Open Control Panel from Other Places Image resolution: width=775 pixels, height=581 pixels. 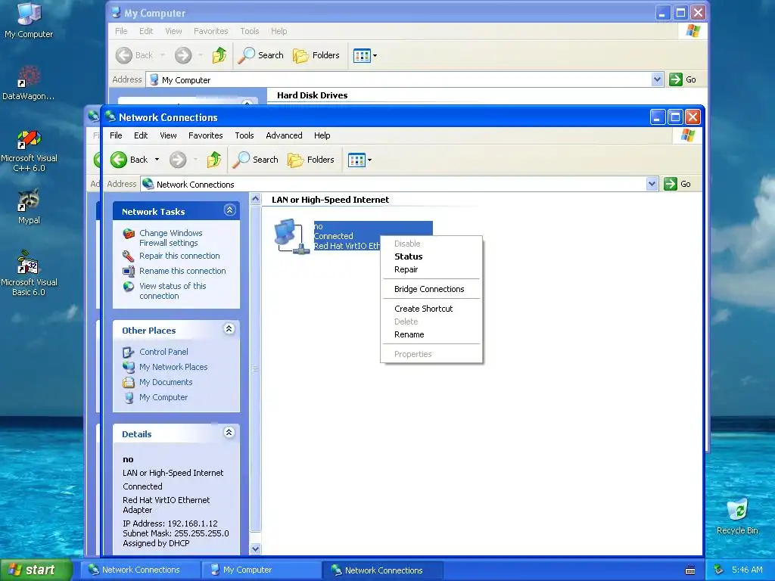click(x=163, y=352)
